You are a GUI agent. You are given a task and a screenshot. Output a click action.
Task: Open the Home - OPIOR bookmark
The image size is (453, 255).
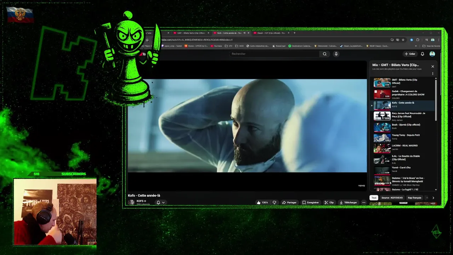coord(196,46)
